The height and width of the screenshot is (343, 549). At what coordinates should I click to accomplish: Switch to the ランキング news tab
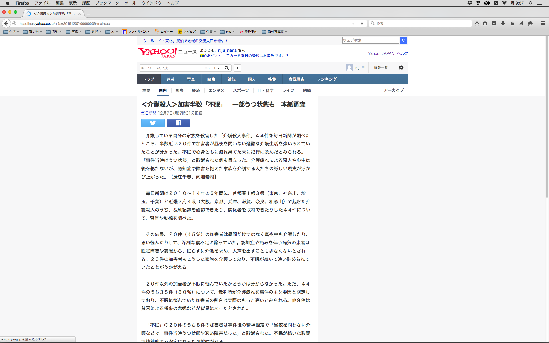tap(327, 79)
